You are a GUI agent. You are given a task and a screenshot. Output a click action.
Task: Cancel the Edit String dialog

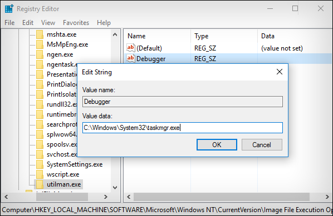click(262, 144)
